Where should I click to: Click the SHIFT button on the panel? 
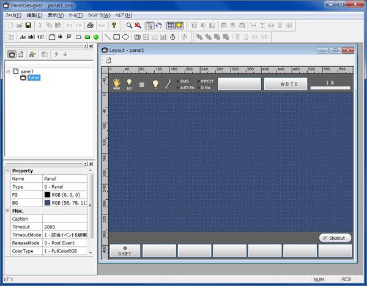125,251
